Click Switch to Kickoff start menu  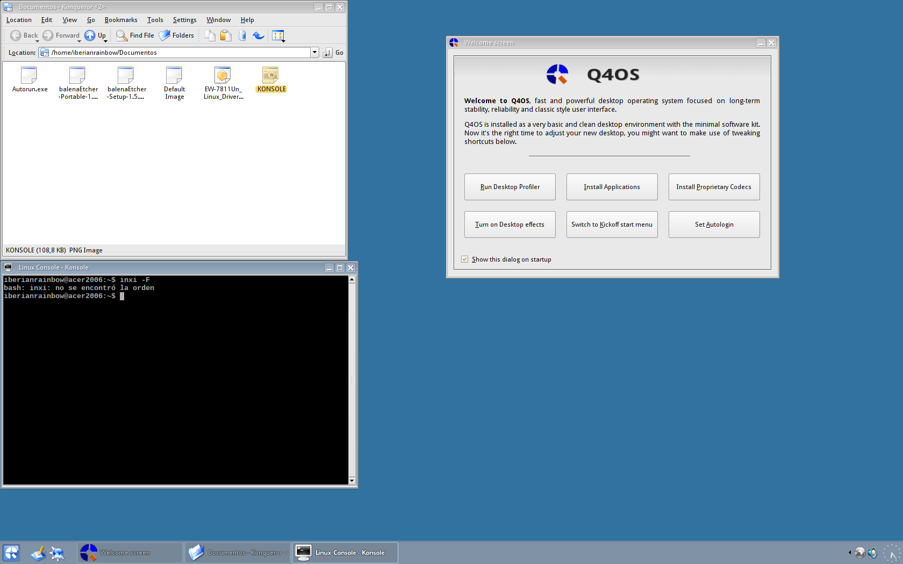612,225
